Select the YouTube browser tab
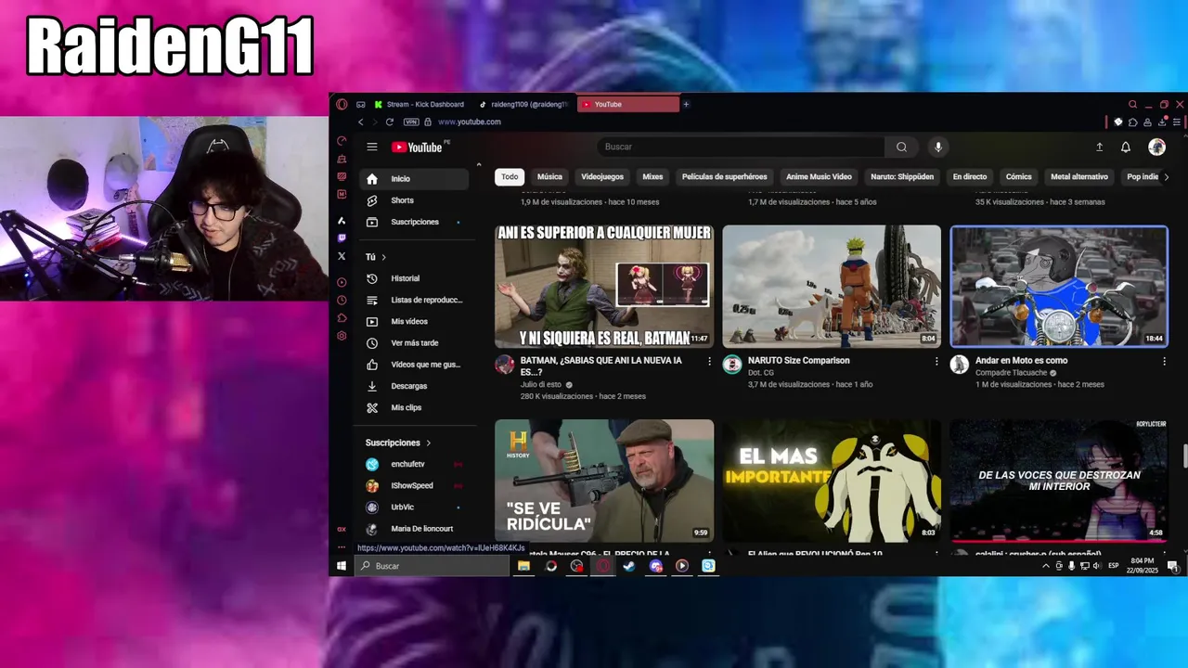This screenshot has height=668, width=1188. click(x=627, y=104)
